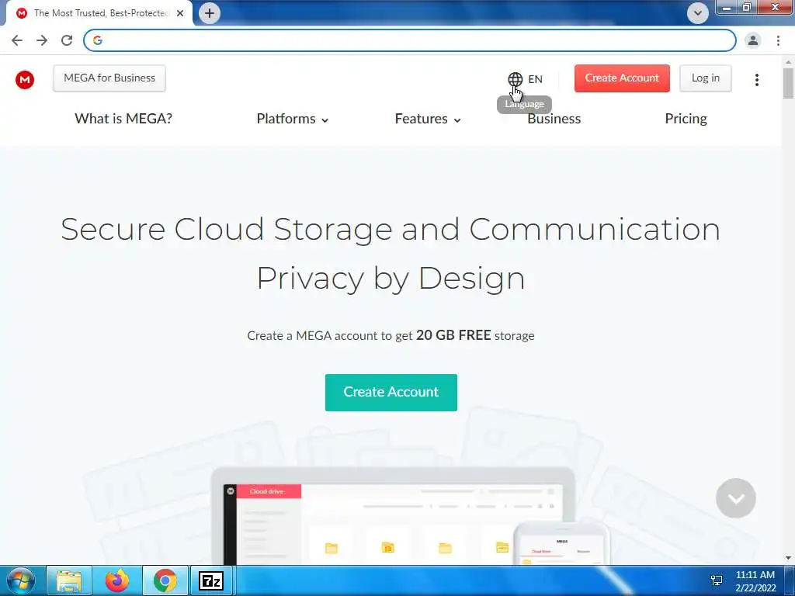The width and height of the screenshot is (795, 596).
Task: Open 7-Zip from taskbar
Action: [x=211, y=580]
